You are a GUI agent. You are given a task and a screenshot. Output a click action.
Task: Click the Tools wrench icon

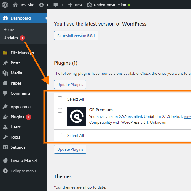(5, 137)
